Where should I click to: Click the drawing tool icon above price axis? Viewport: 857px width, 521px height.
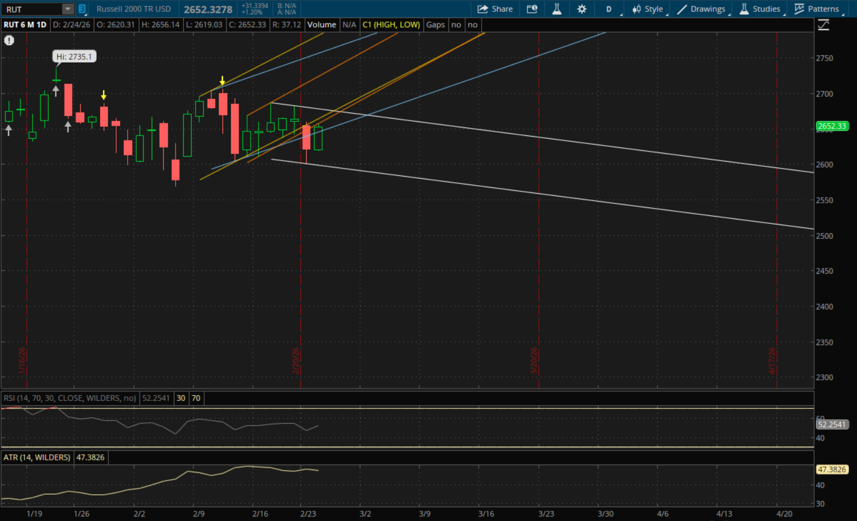(823, 25)
